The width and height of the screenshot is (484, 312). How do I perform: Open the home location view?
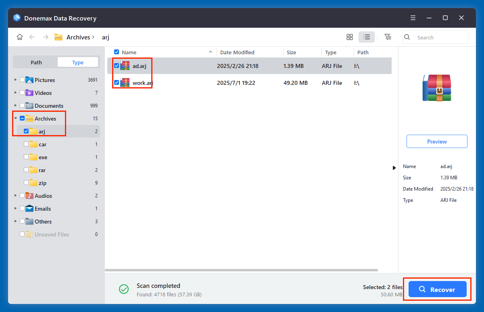19,37
